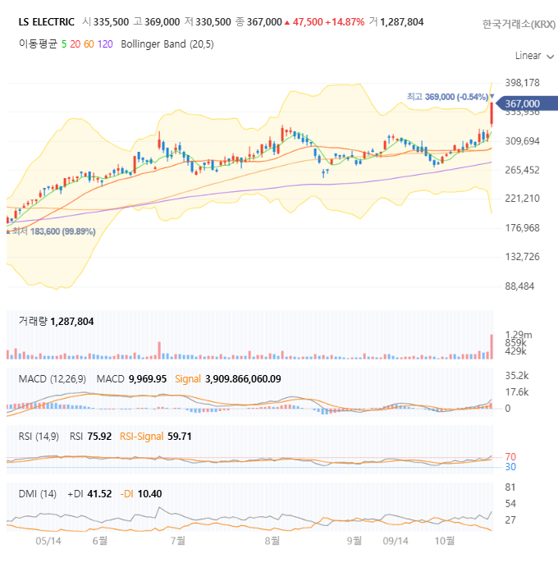Click the high price 369,000 header value

point(162,22)
